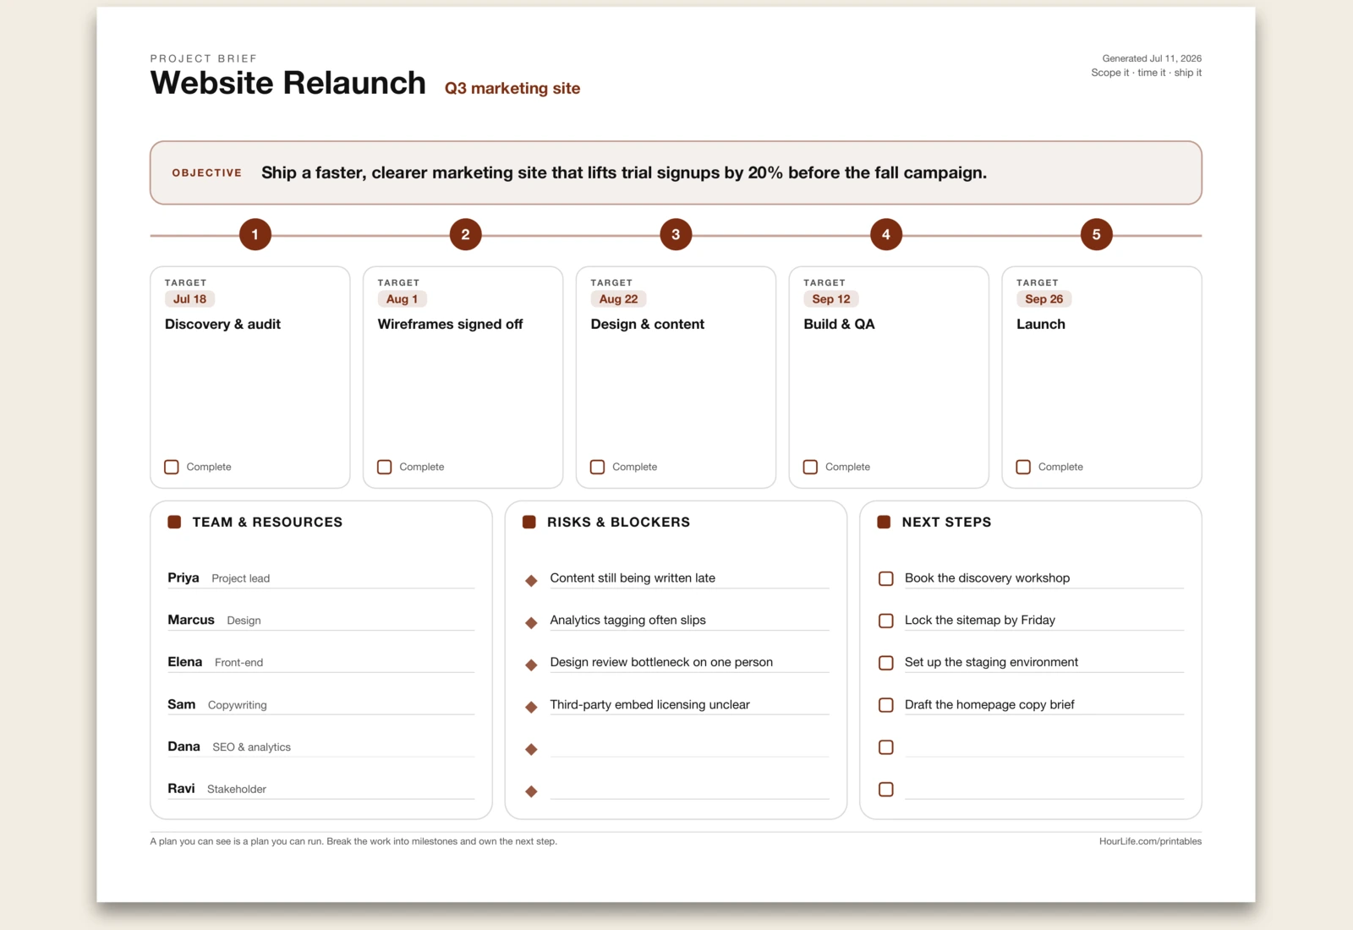This screenshot has width=1353, height=930.
Task: Click Third-party embed licensing unclear risk
Action: click(649, 704)
